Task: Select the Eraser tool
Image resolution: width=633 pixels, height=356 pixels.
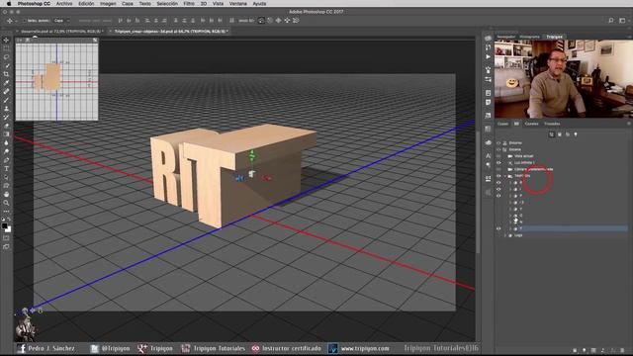Action: [6, 126]
